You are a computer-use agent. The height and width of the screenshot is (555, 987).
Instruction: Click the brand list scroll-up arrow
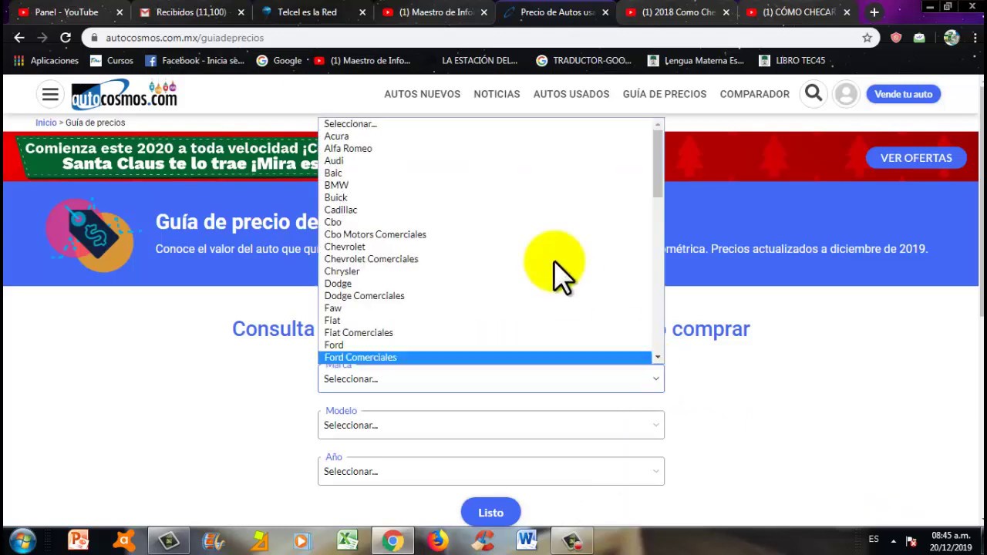point(658,124)
